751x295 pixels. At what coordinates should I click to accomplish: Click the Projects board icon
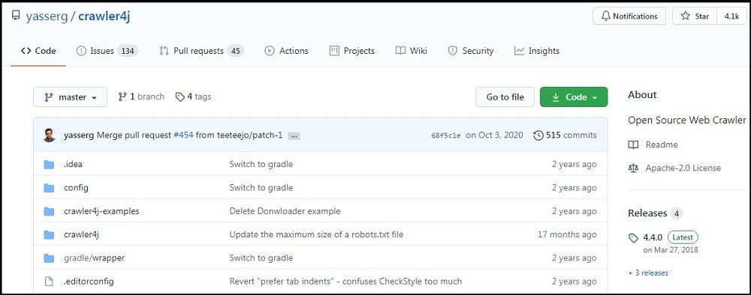334,51
